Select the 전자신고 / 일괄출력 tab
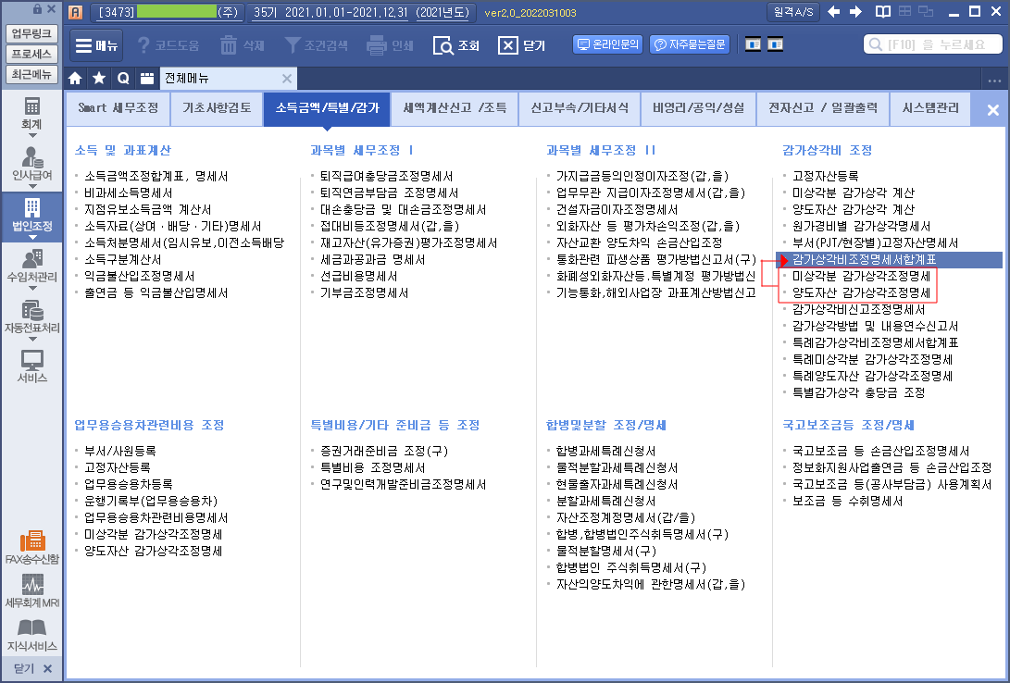1010x683 pixels. pos(810,108)
